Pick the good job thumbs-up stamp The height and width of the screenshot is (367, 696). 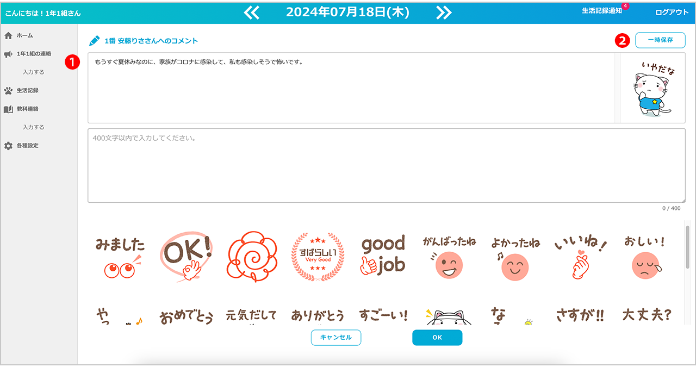point(383,256)
